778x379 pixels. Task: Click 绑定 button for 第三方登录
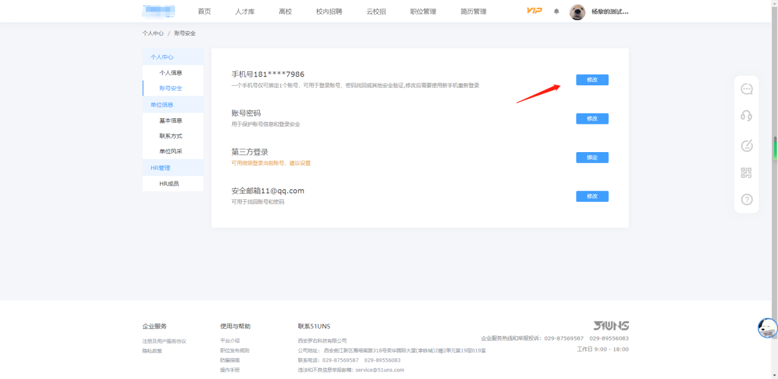pos(592,158)
